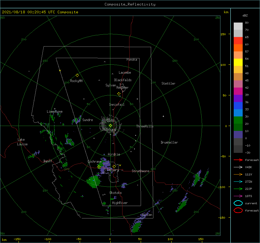Viewport: 260px width, 243px height.
Task: Click the white plus marker east of ThreeHills
Action: coord(163,116)
